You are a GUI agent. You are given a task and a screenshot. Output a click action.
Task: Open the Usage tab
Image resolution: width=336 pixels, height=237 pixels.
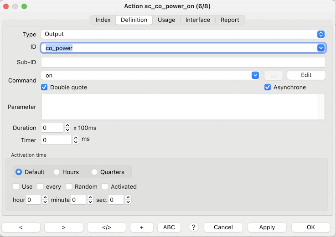pos(166,20)
